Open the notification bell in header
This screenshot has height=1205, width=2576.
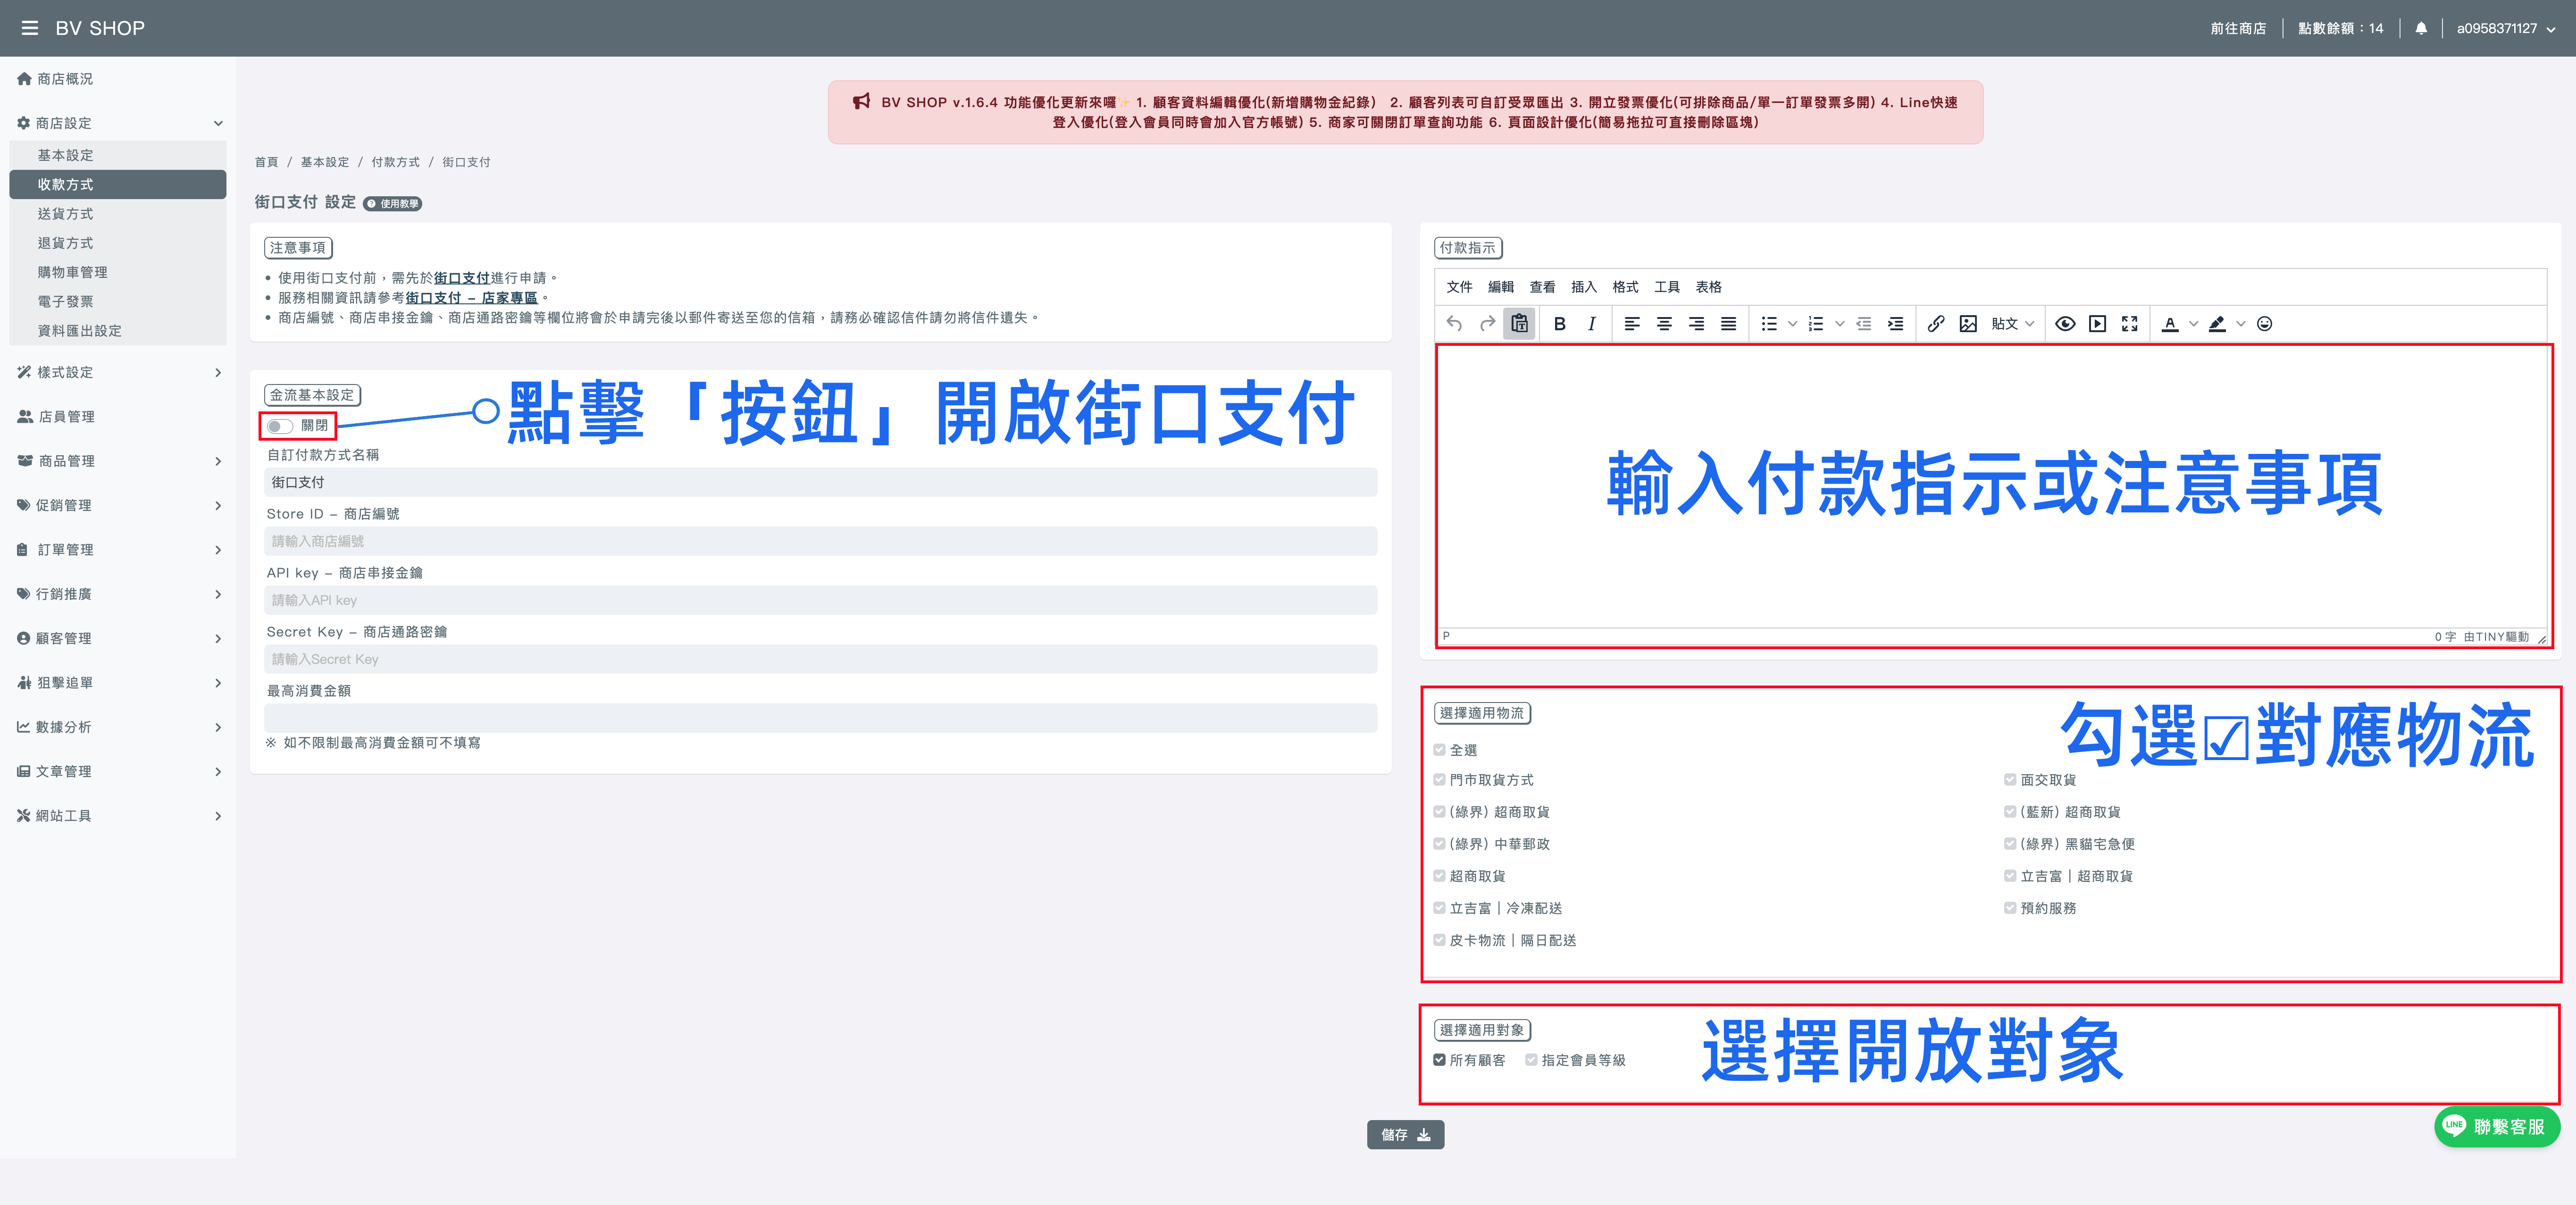pos(2421,28)
